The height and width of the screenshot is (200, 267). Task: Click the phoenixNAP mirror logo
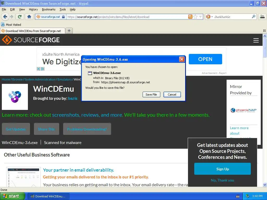243,110
